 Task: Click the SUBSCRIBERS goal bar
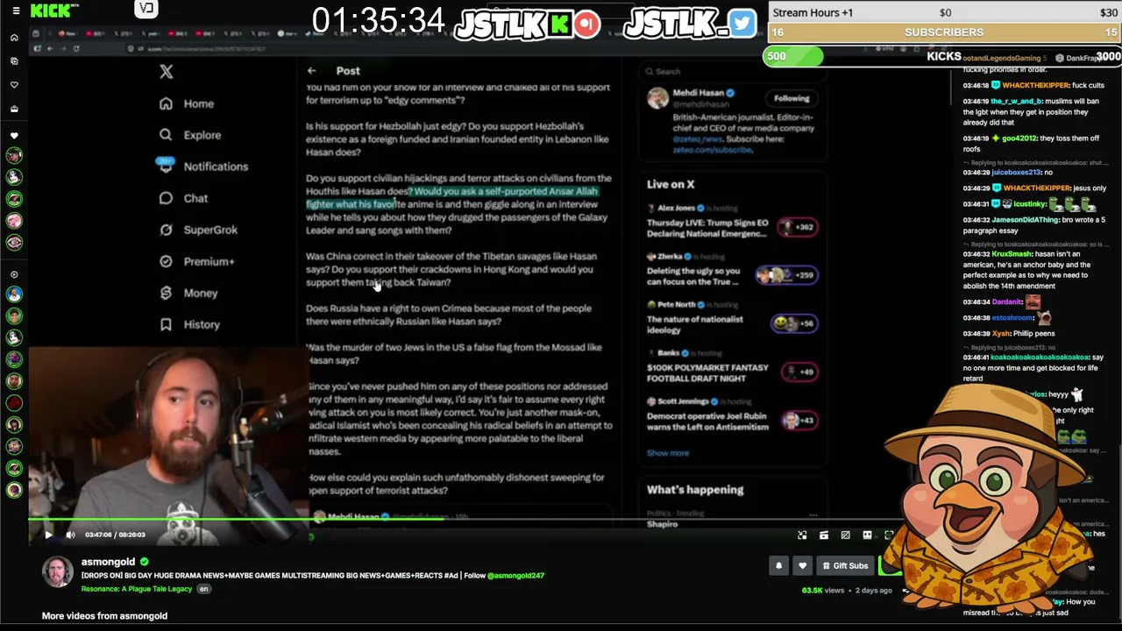click(x=944, y=32)
